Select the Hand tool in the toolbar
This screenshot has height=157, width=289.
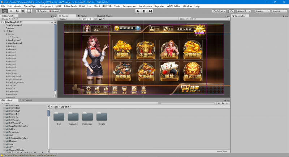point(5,11)
